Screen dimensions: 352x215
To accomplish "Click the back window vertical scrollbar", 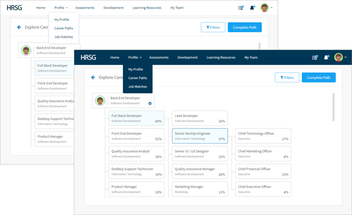I will coord(259,46).
